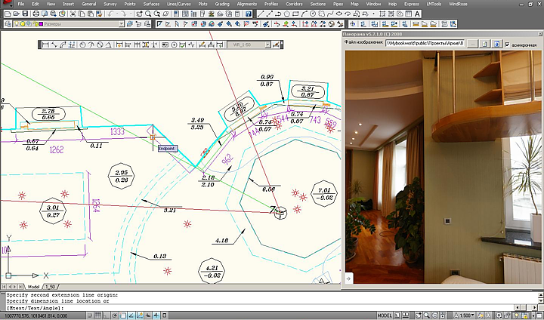The width and height of the screenshot is (544, 320).
Task: Click the document icon button beside browse
Action: (485, 44)
